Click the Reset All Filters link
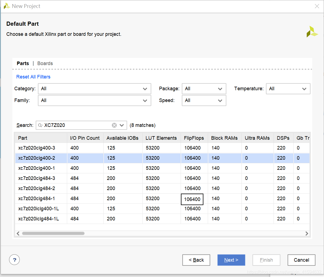The height and width of the screenshot is (277, 324). click(x=33, y=77)
